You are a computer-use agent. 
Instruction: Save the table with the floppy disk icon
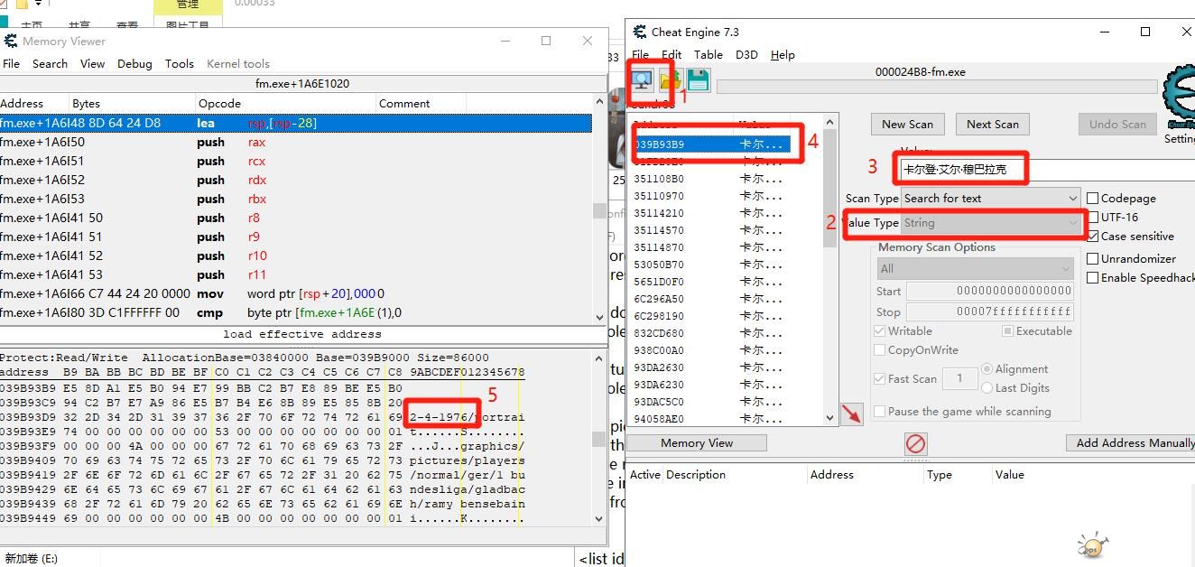tap(698, 80)
